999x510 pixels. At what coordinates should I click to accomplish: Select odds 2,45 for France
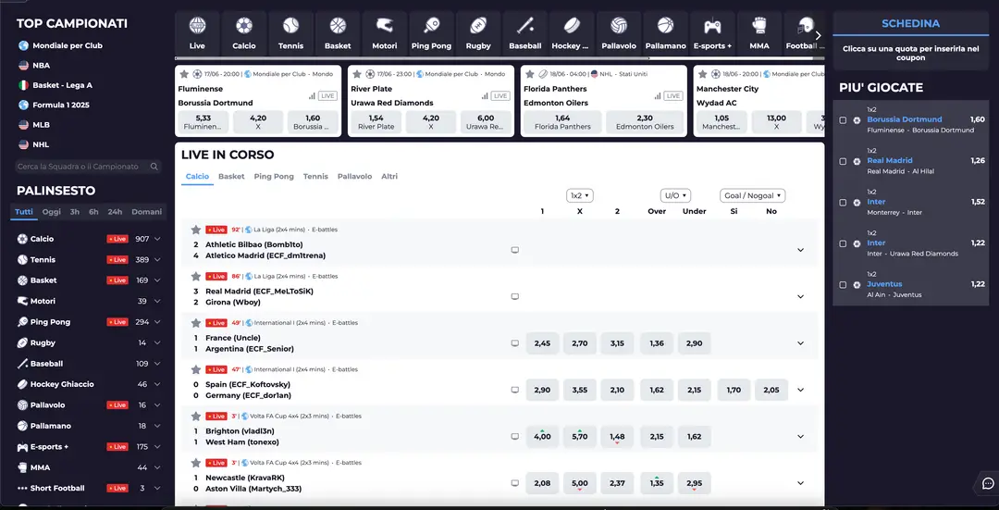point(542,343)
